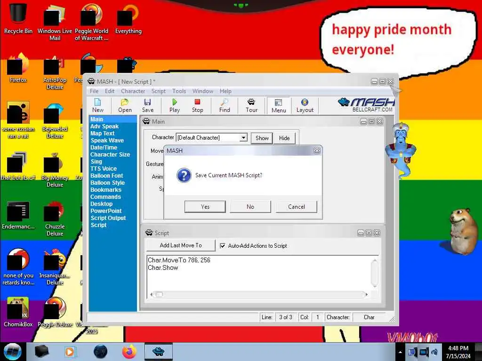
Task: Select Map Text in the sidebar
Action: (x=102, y=133)
